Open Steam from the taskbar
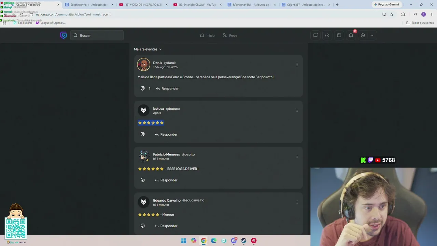 pos(244,241)
